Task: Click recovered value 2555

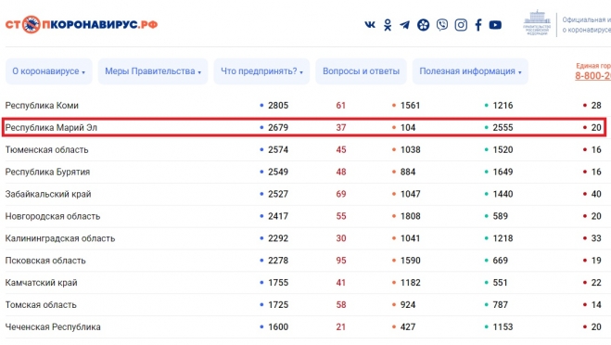Action: click(503, 128)
